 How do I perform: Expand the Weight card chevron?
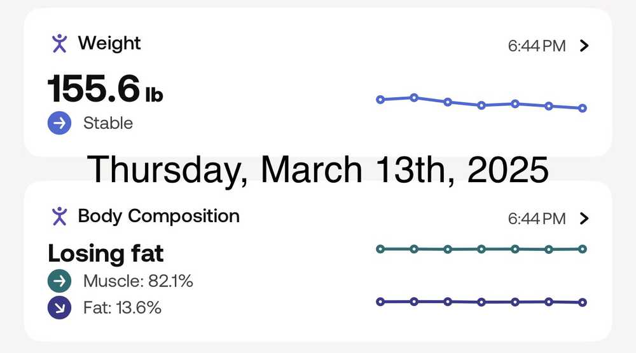(585, 46)
